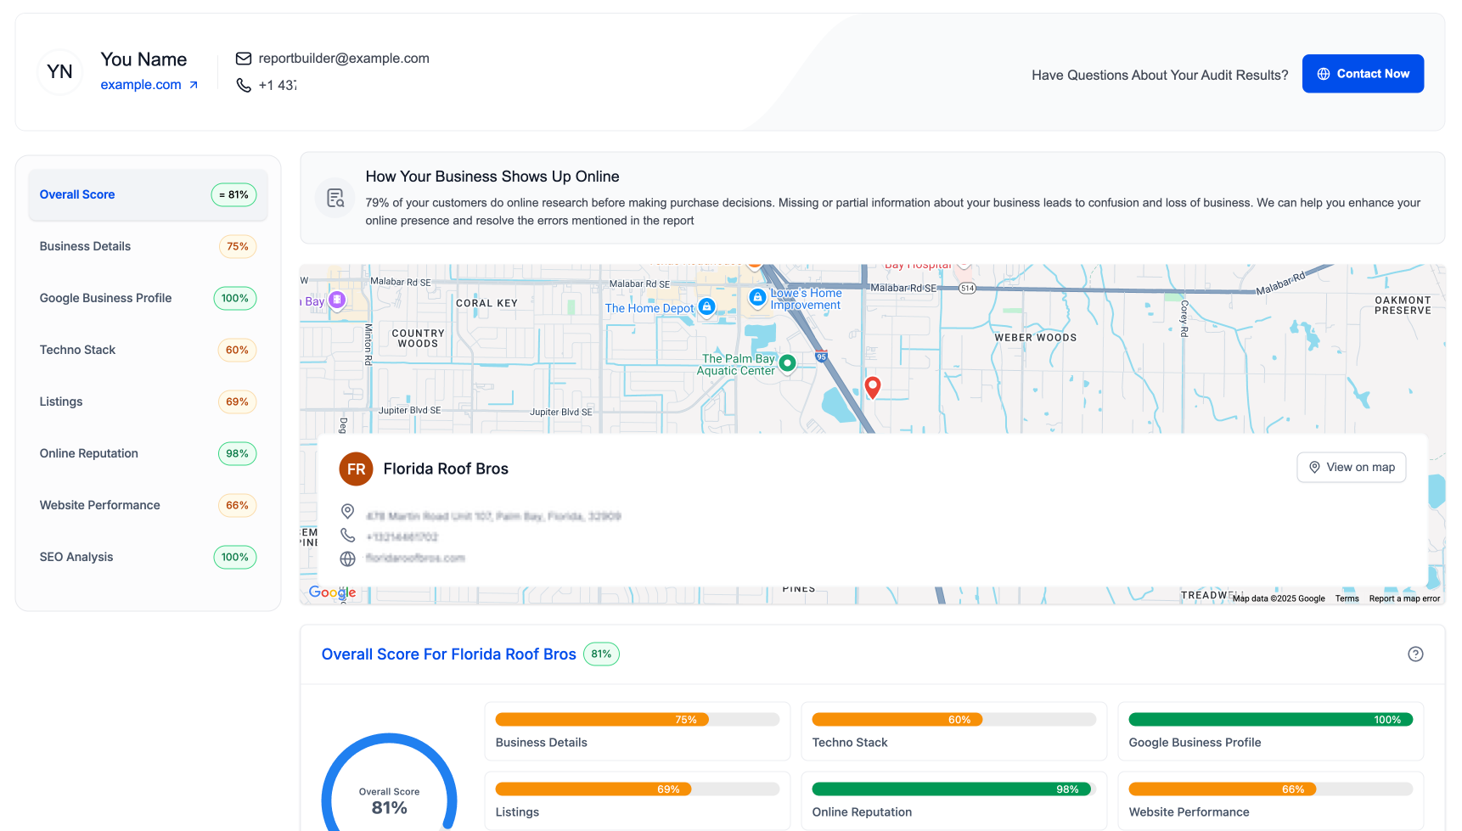Open the example.com link
The height and width of the screenshot is (831, 1462).
pyautogui.click(x=141, y=85)
